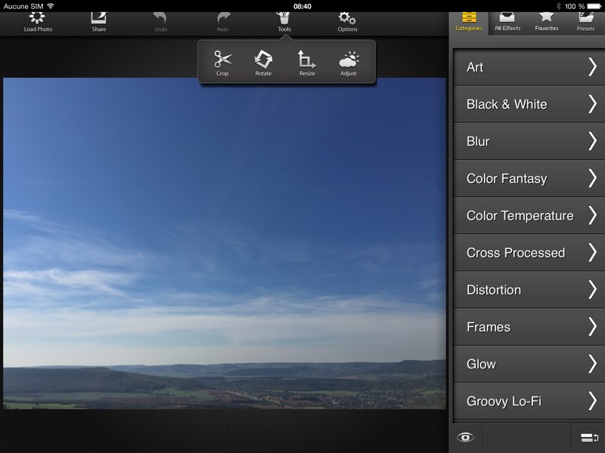
Task: Open the Adjust weather icon tool
Action: pos(349,63)
